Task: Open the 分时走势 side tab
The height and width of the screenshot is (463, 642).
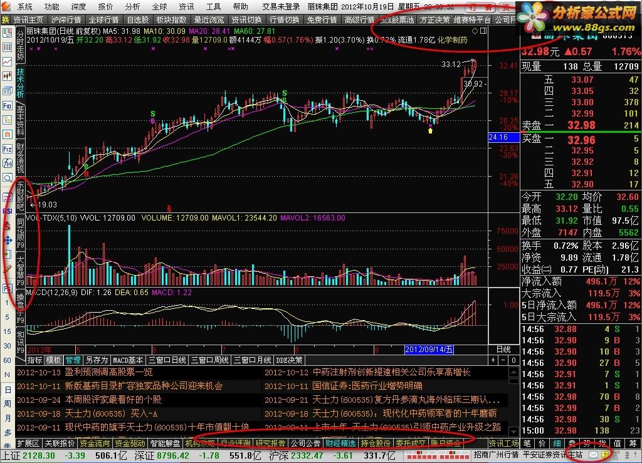Action: click(x=21, y=45)
